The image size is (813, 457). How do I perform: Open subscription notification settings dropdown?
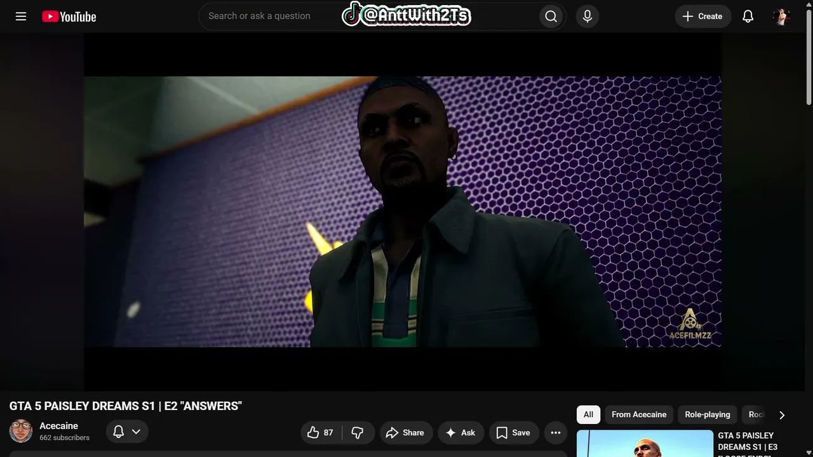[x=127, y=432]
